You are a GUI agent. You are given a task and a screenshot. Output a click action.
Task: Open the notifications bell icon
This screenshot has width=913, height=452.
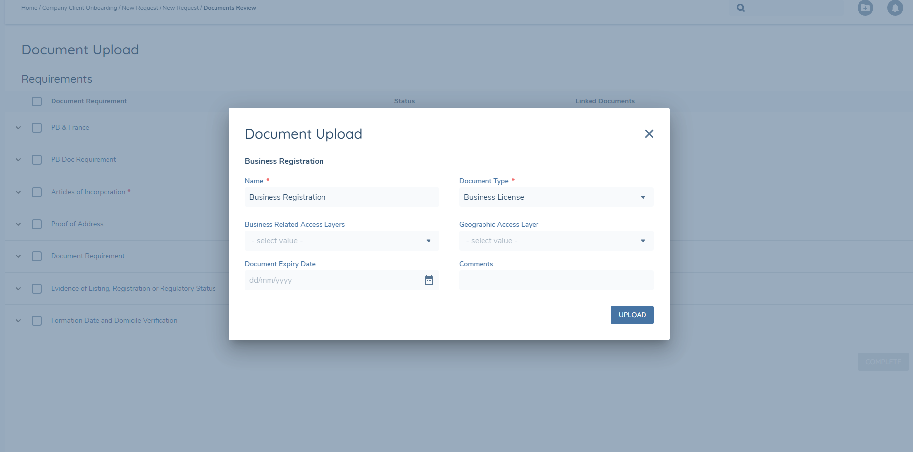point(895,8)
